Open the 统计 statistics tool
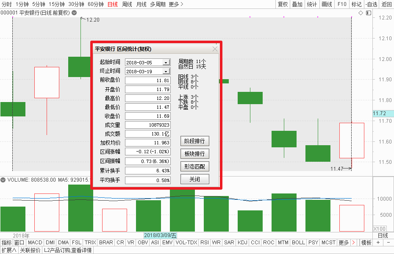This screenshot has height=254, width=394. pyautogui.click(x=312, y=5)
